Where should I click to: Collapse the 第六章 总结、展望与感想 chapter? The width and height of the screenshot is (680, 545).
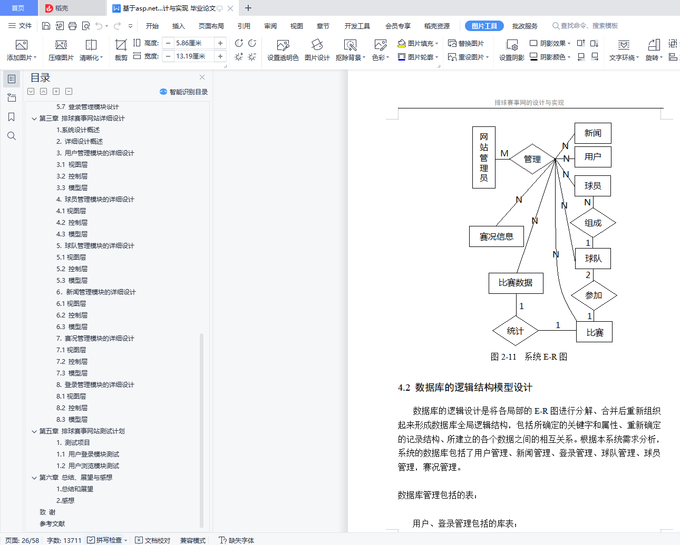pos(34,478)
